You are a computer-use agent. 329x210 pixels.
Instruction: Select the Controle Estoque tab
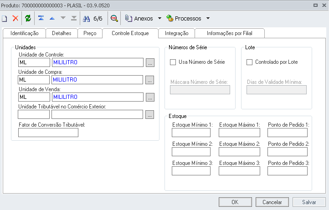coord(130,33)
